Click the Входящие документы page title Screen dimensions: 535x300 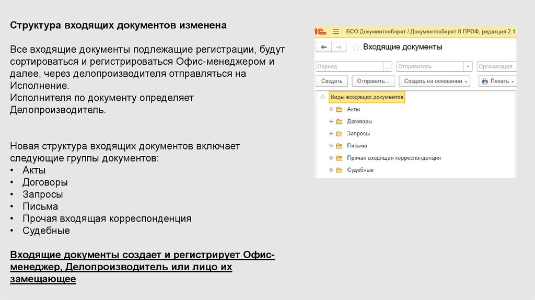click(402, 47)
